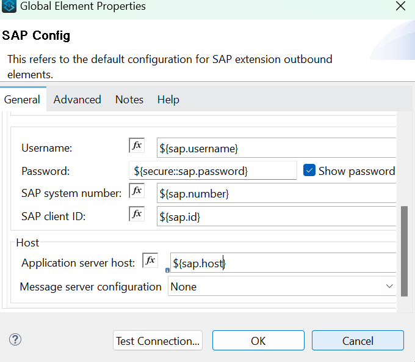
Task: Toggle fx expression for Application server host
Action: point(150,260)
